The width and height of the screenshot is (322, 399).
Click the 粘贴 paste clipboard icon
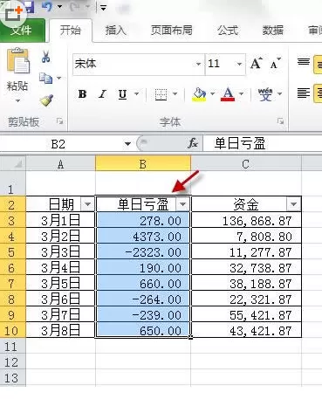(x=18, y=61)
